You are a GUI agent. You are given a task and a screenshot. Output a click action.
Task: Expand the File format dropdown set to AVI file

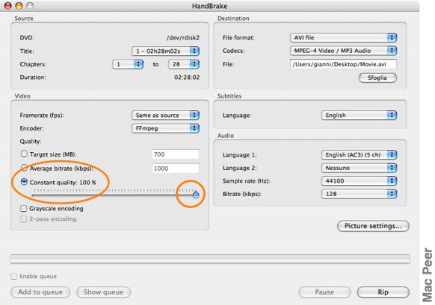click(x=344, y=37)
